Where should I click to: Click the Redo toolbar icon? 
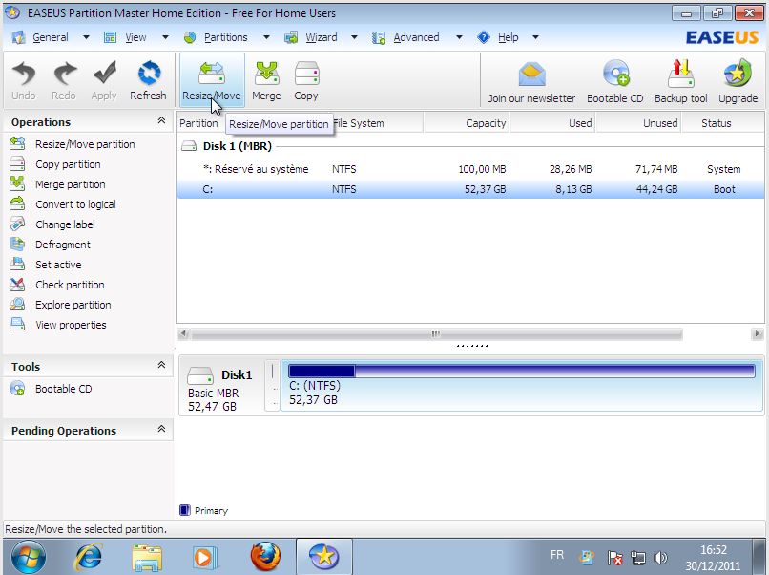[x=64, y=74]
